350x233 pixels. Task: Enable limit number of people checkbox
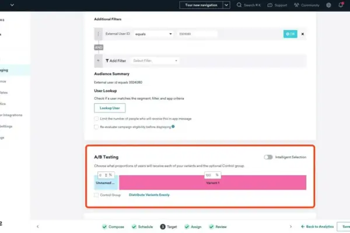[97, 119]
